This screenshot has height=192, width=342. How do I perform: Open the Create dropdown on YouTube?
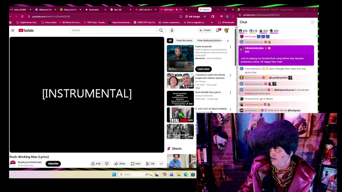(x=205, y=30)
